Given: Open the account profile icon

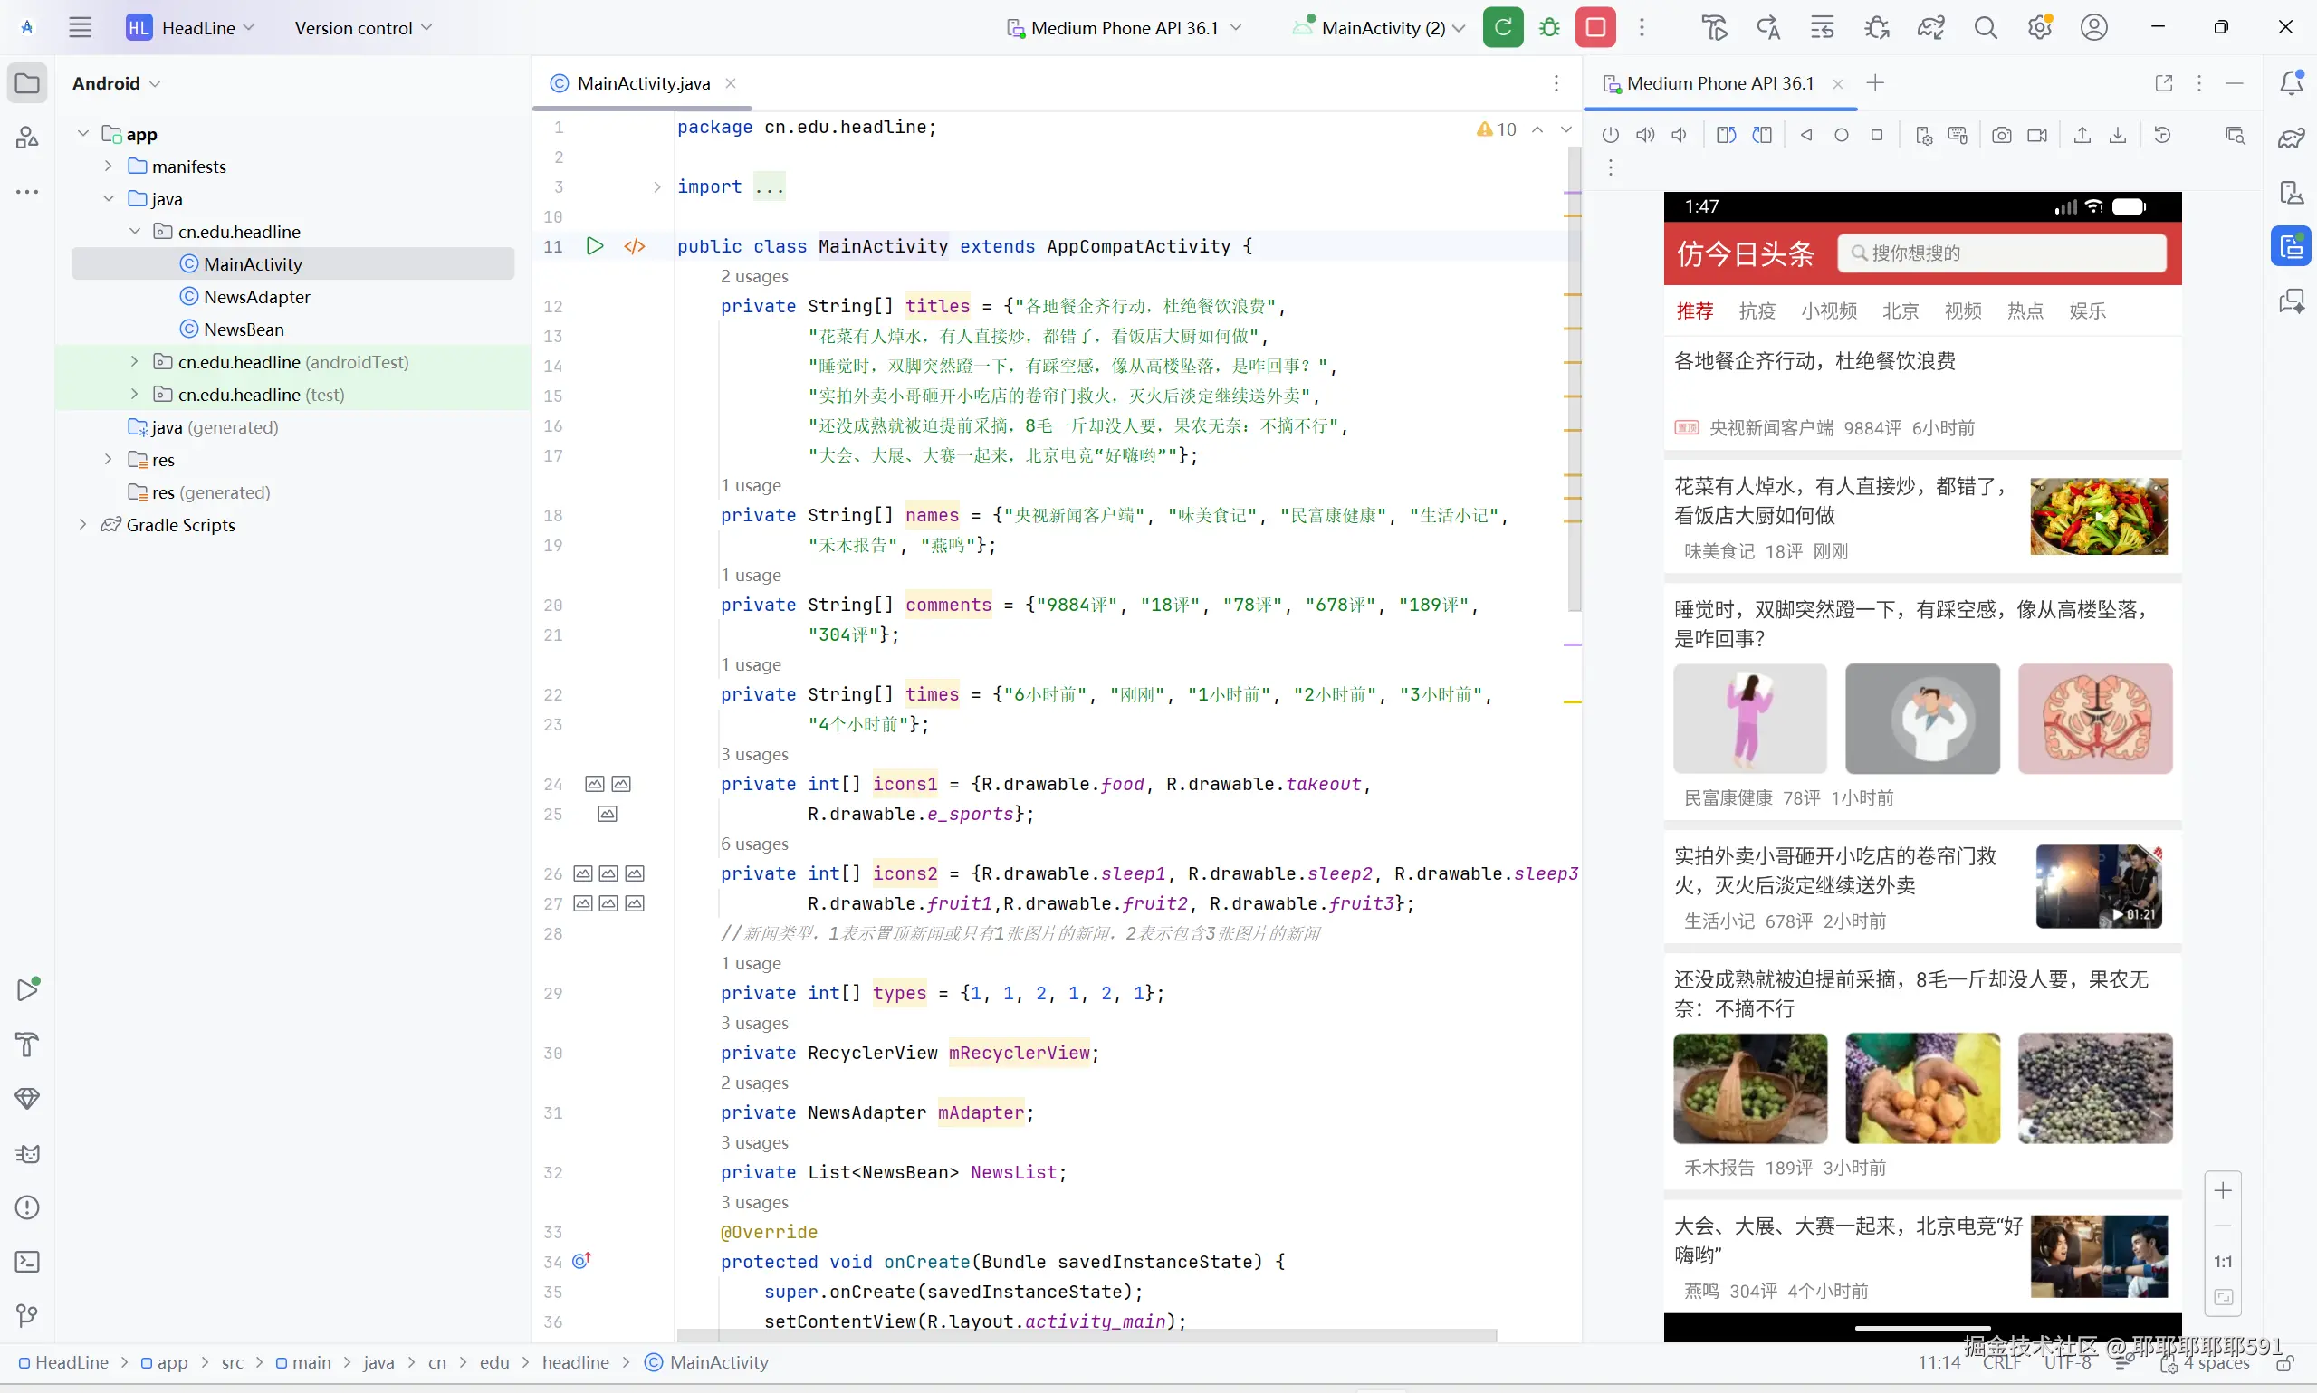Looking at the screenshot, I should click(x=2093, y=27).
